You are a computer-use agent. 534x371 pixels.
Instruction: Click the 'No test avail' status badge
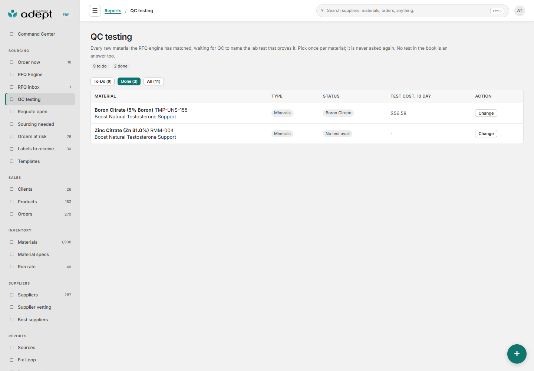(x=337, y=134)
